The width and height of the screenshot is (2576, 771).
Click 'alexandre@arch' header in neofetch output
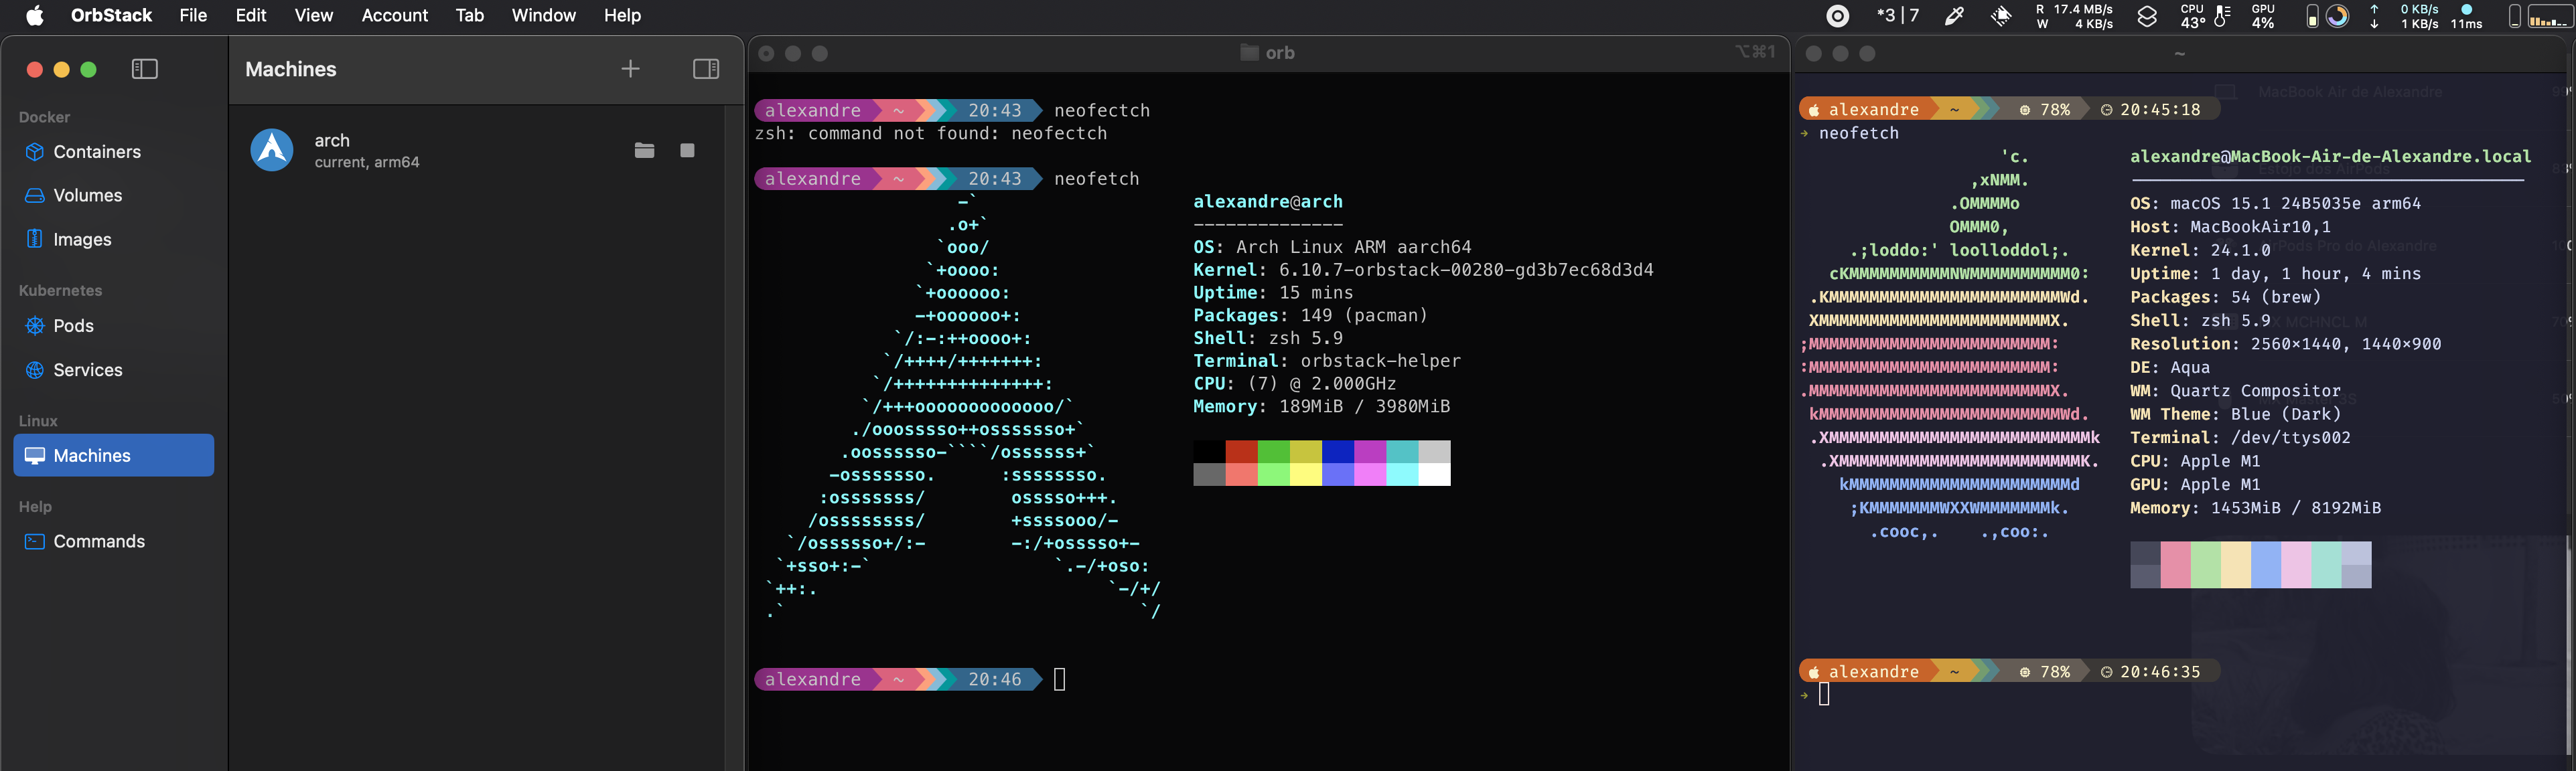coord(1267,201)
